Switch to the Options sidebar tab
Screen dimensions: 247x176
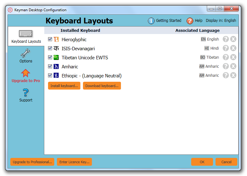tap(26, 56)
